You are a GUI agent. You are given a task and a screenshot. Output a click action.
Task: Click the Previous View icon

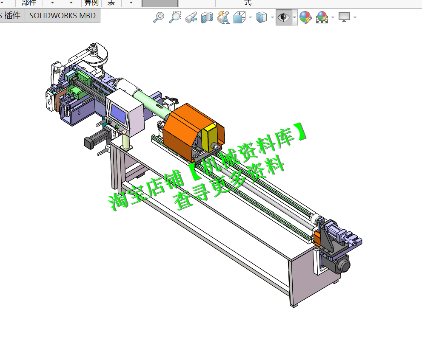191,17
